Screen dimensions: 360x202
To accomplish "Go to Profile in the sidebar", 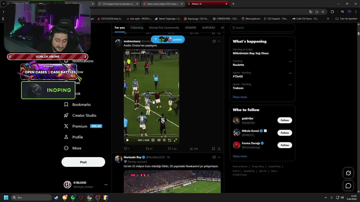I will pyautogui.click(x=74, y=137).
